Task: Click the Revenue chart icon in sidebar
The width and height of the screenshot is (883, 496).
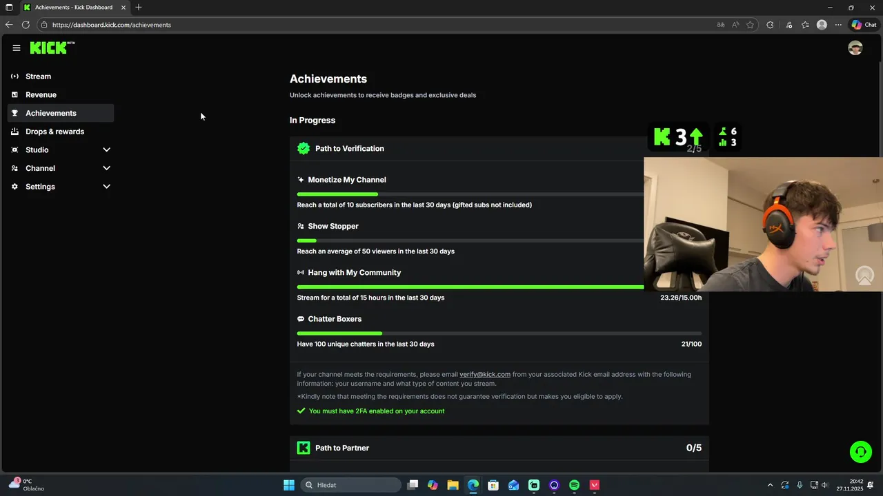Action: (x=14, y=94)
